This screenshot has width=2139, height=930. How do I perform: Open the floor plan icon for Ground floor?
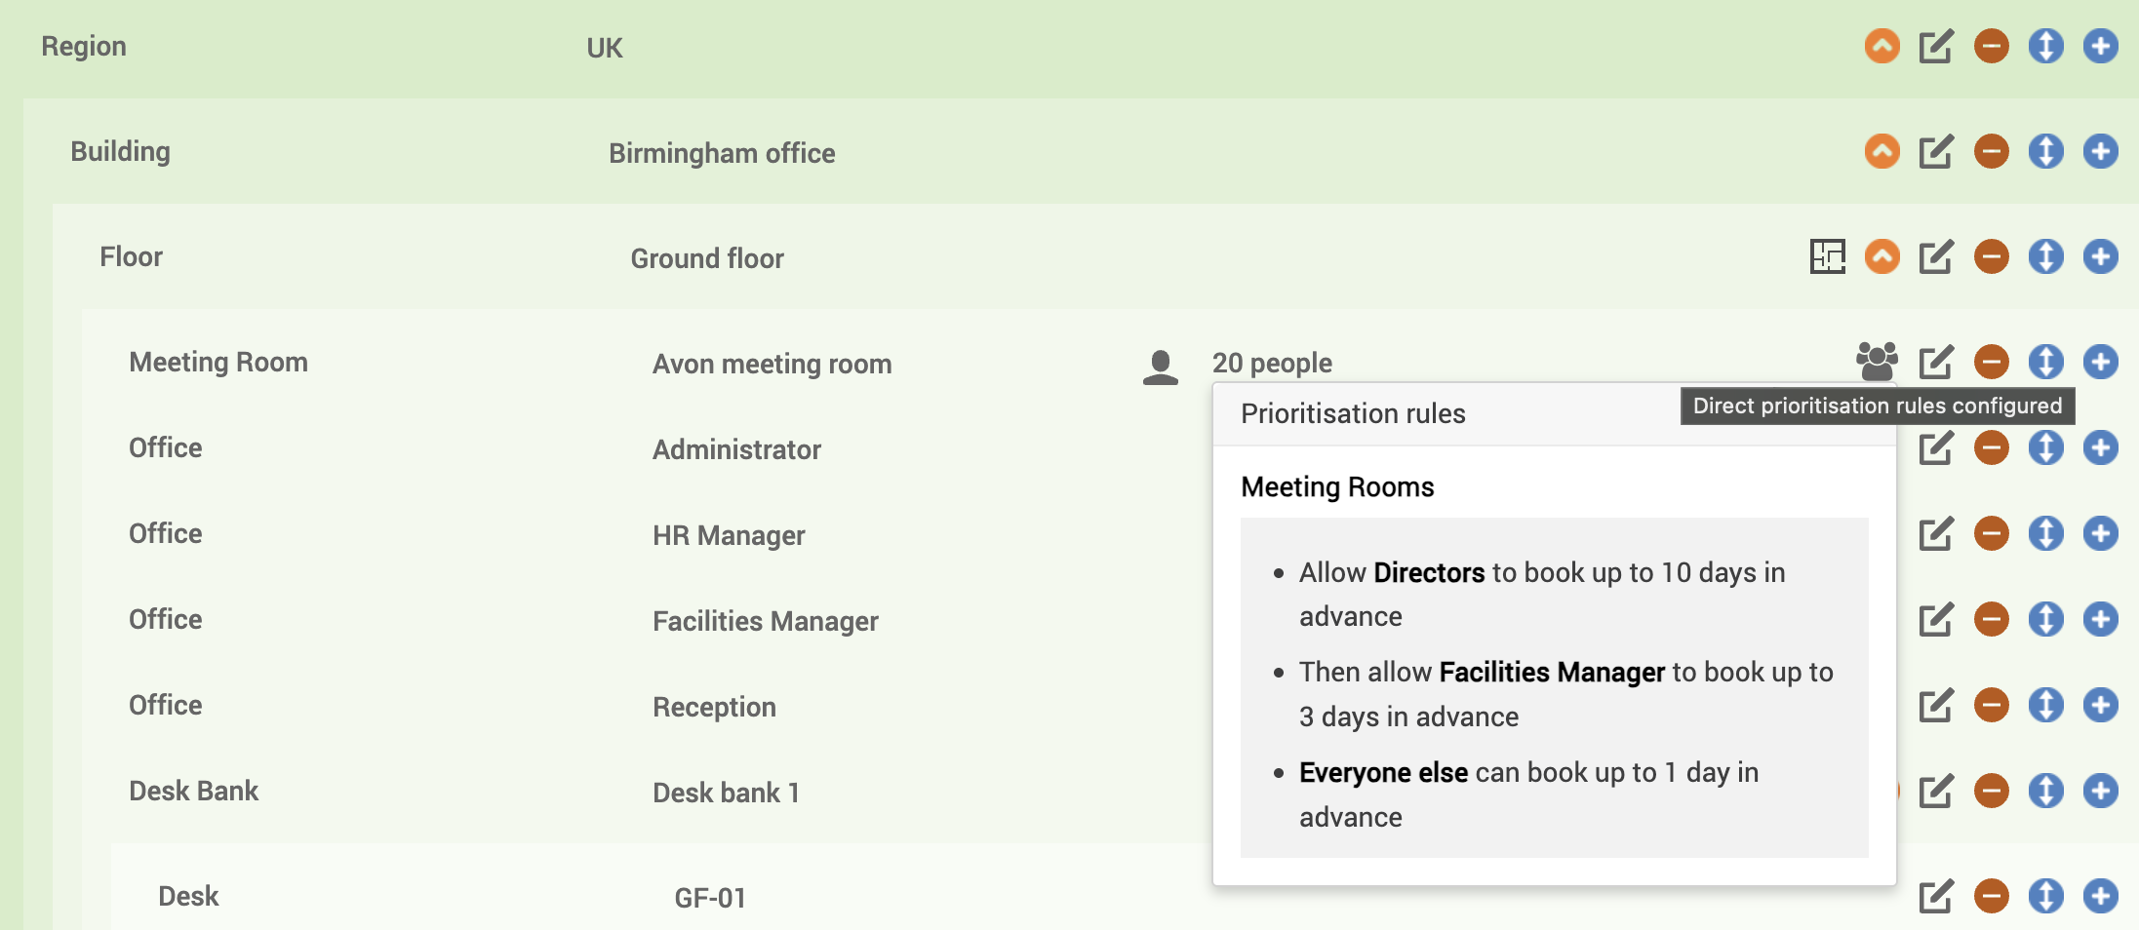tap(1828, 256)
